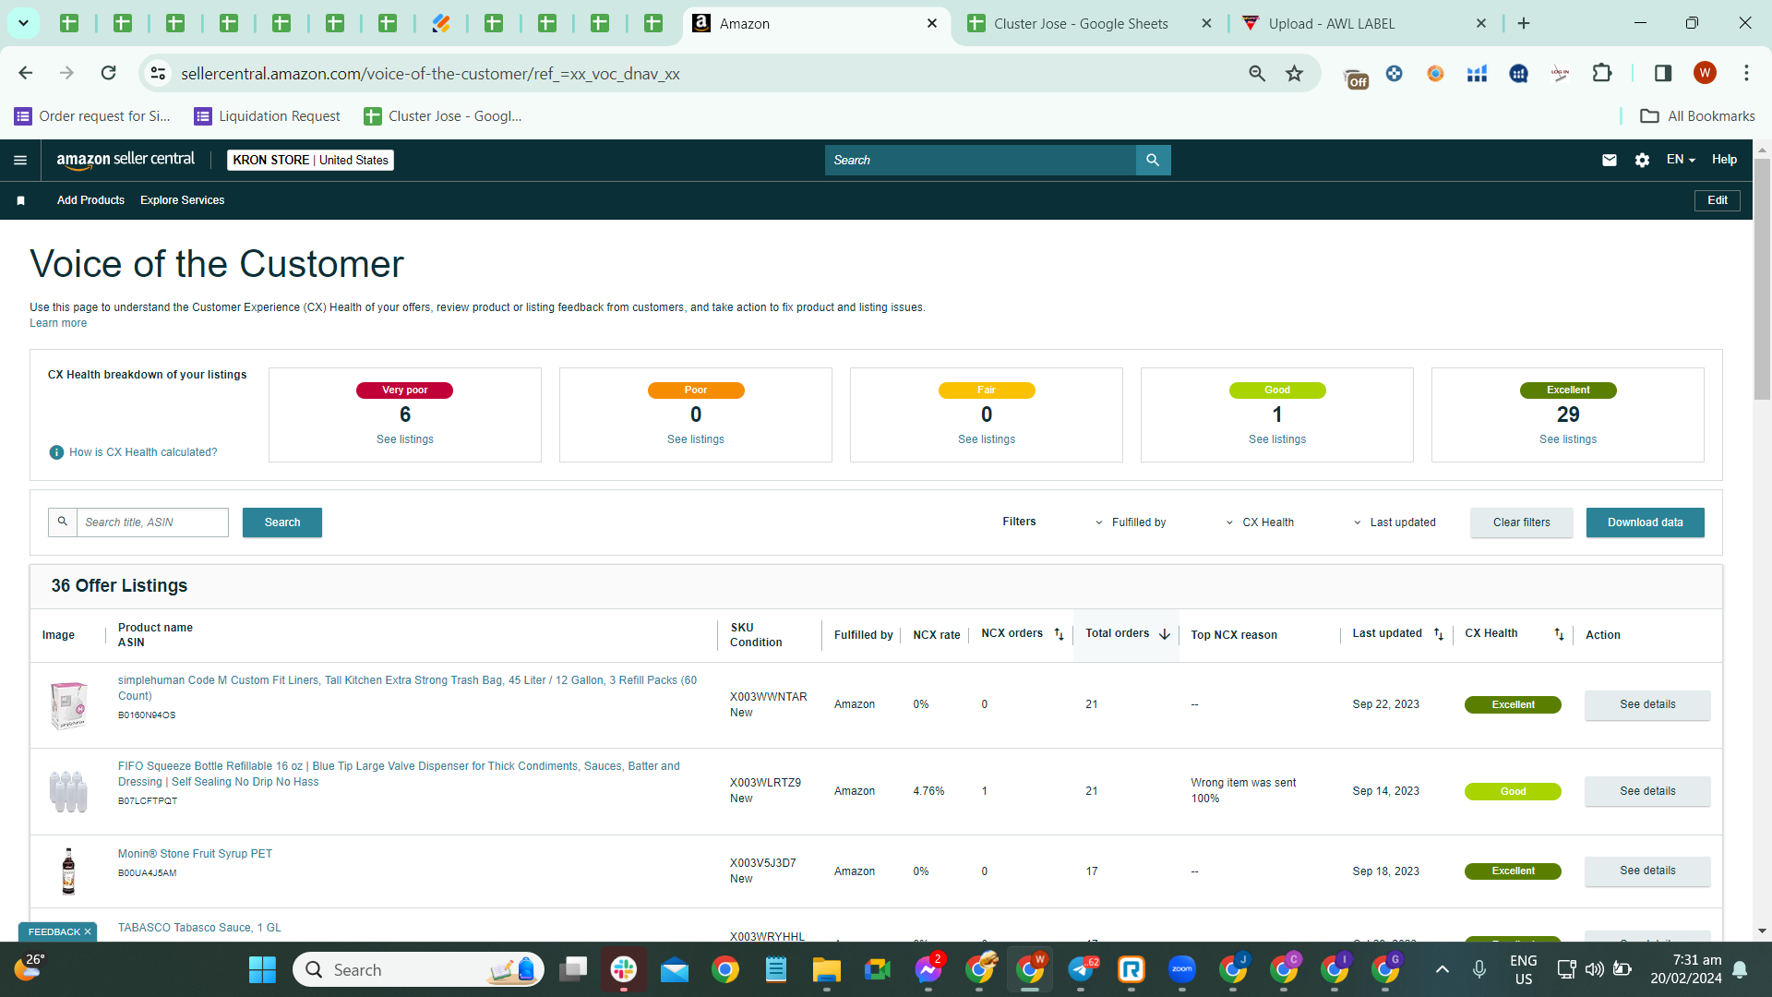Open Help in the top navigation
This screenshot has width=1772, height=997.
point(1724,160)
